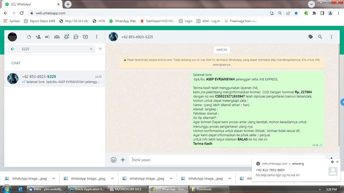Open Outlook Inbox taskbar item
Image resolution: width=344 pixels, height=193 pixels.
(47, 189)
